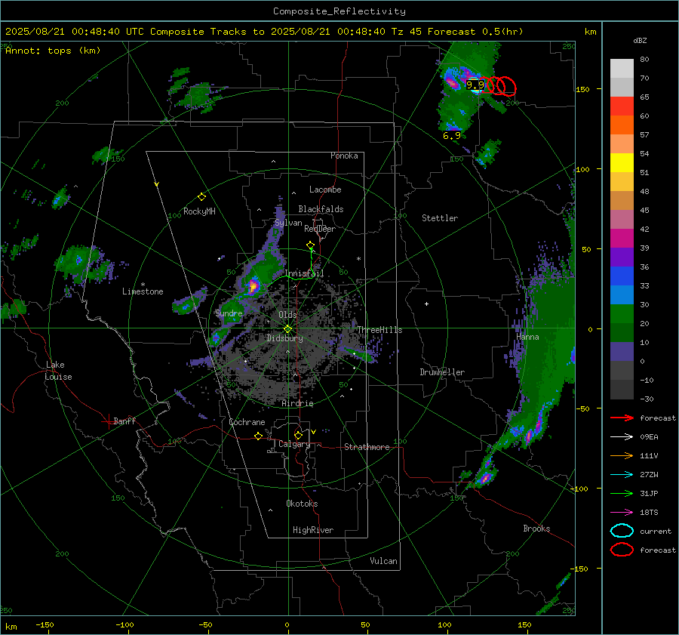The image size is (679, 635).
Task: Click the Calgary city label
Action: [294, 444]
